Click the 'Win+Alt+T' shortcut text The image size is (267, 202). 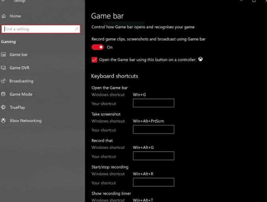[143, 200]
